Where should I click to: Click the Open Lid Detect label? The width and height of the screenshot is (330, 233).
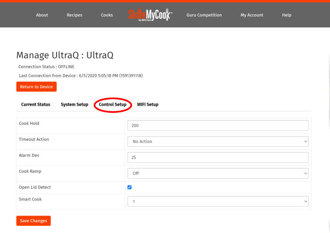(35, 187)
